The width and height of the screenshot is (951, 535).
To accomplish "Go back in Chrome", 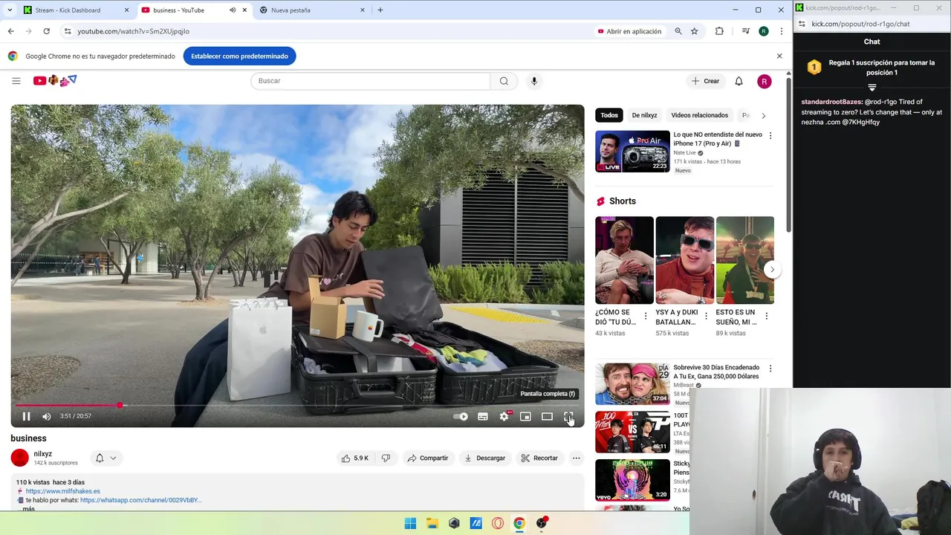I will [10, 31].
